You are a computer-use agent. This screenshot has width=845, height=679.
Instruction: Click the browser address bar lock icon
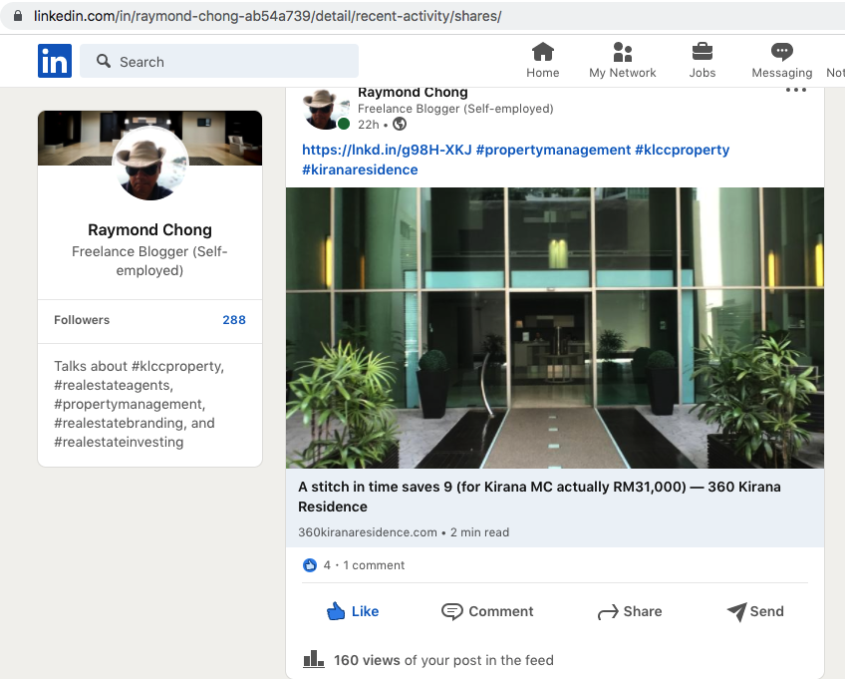tap(18, 16)
